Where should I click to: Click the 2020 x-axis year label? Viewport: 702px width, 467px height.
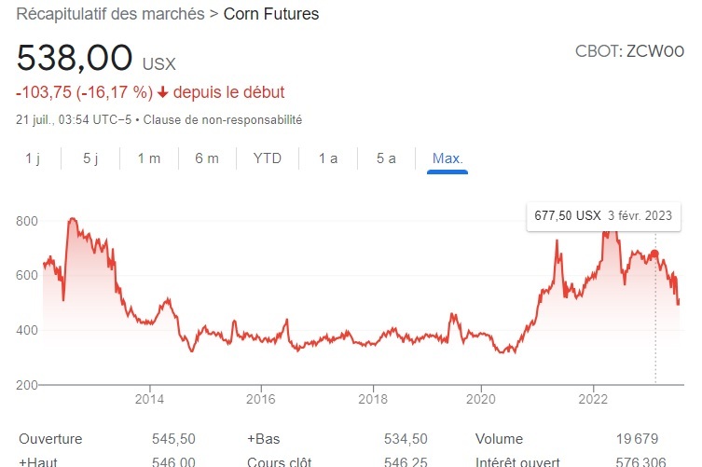click(481, 400)
